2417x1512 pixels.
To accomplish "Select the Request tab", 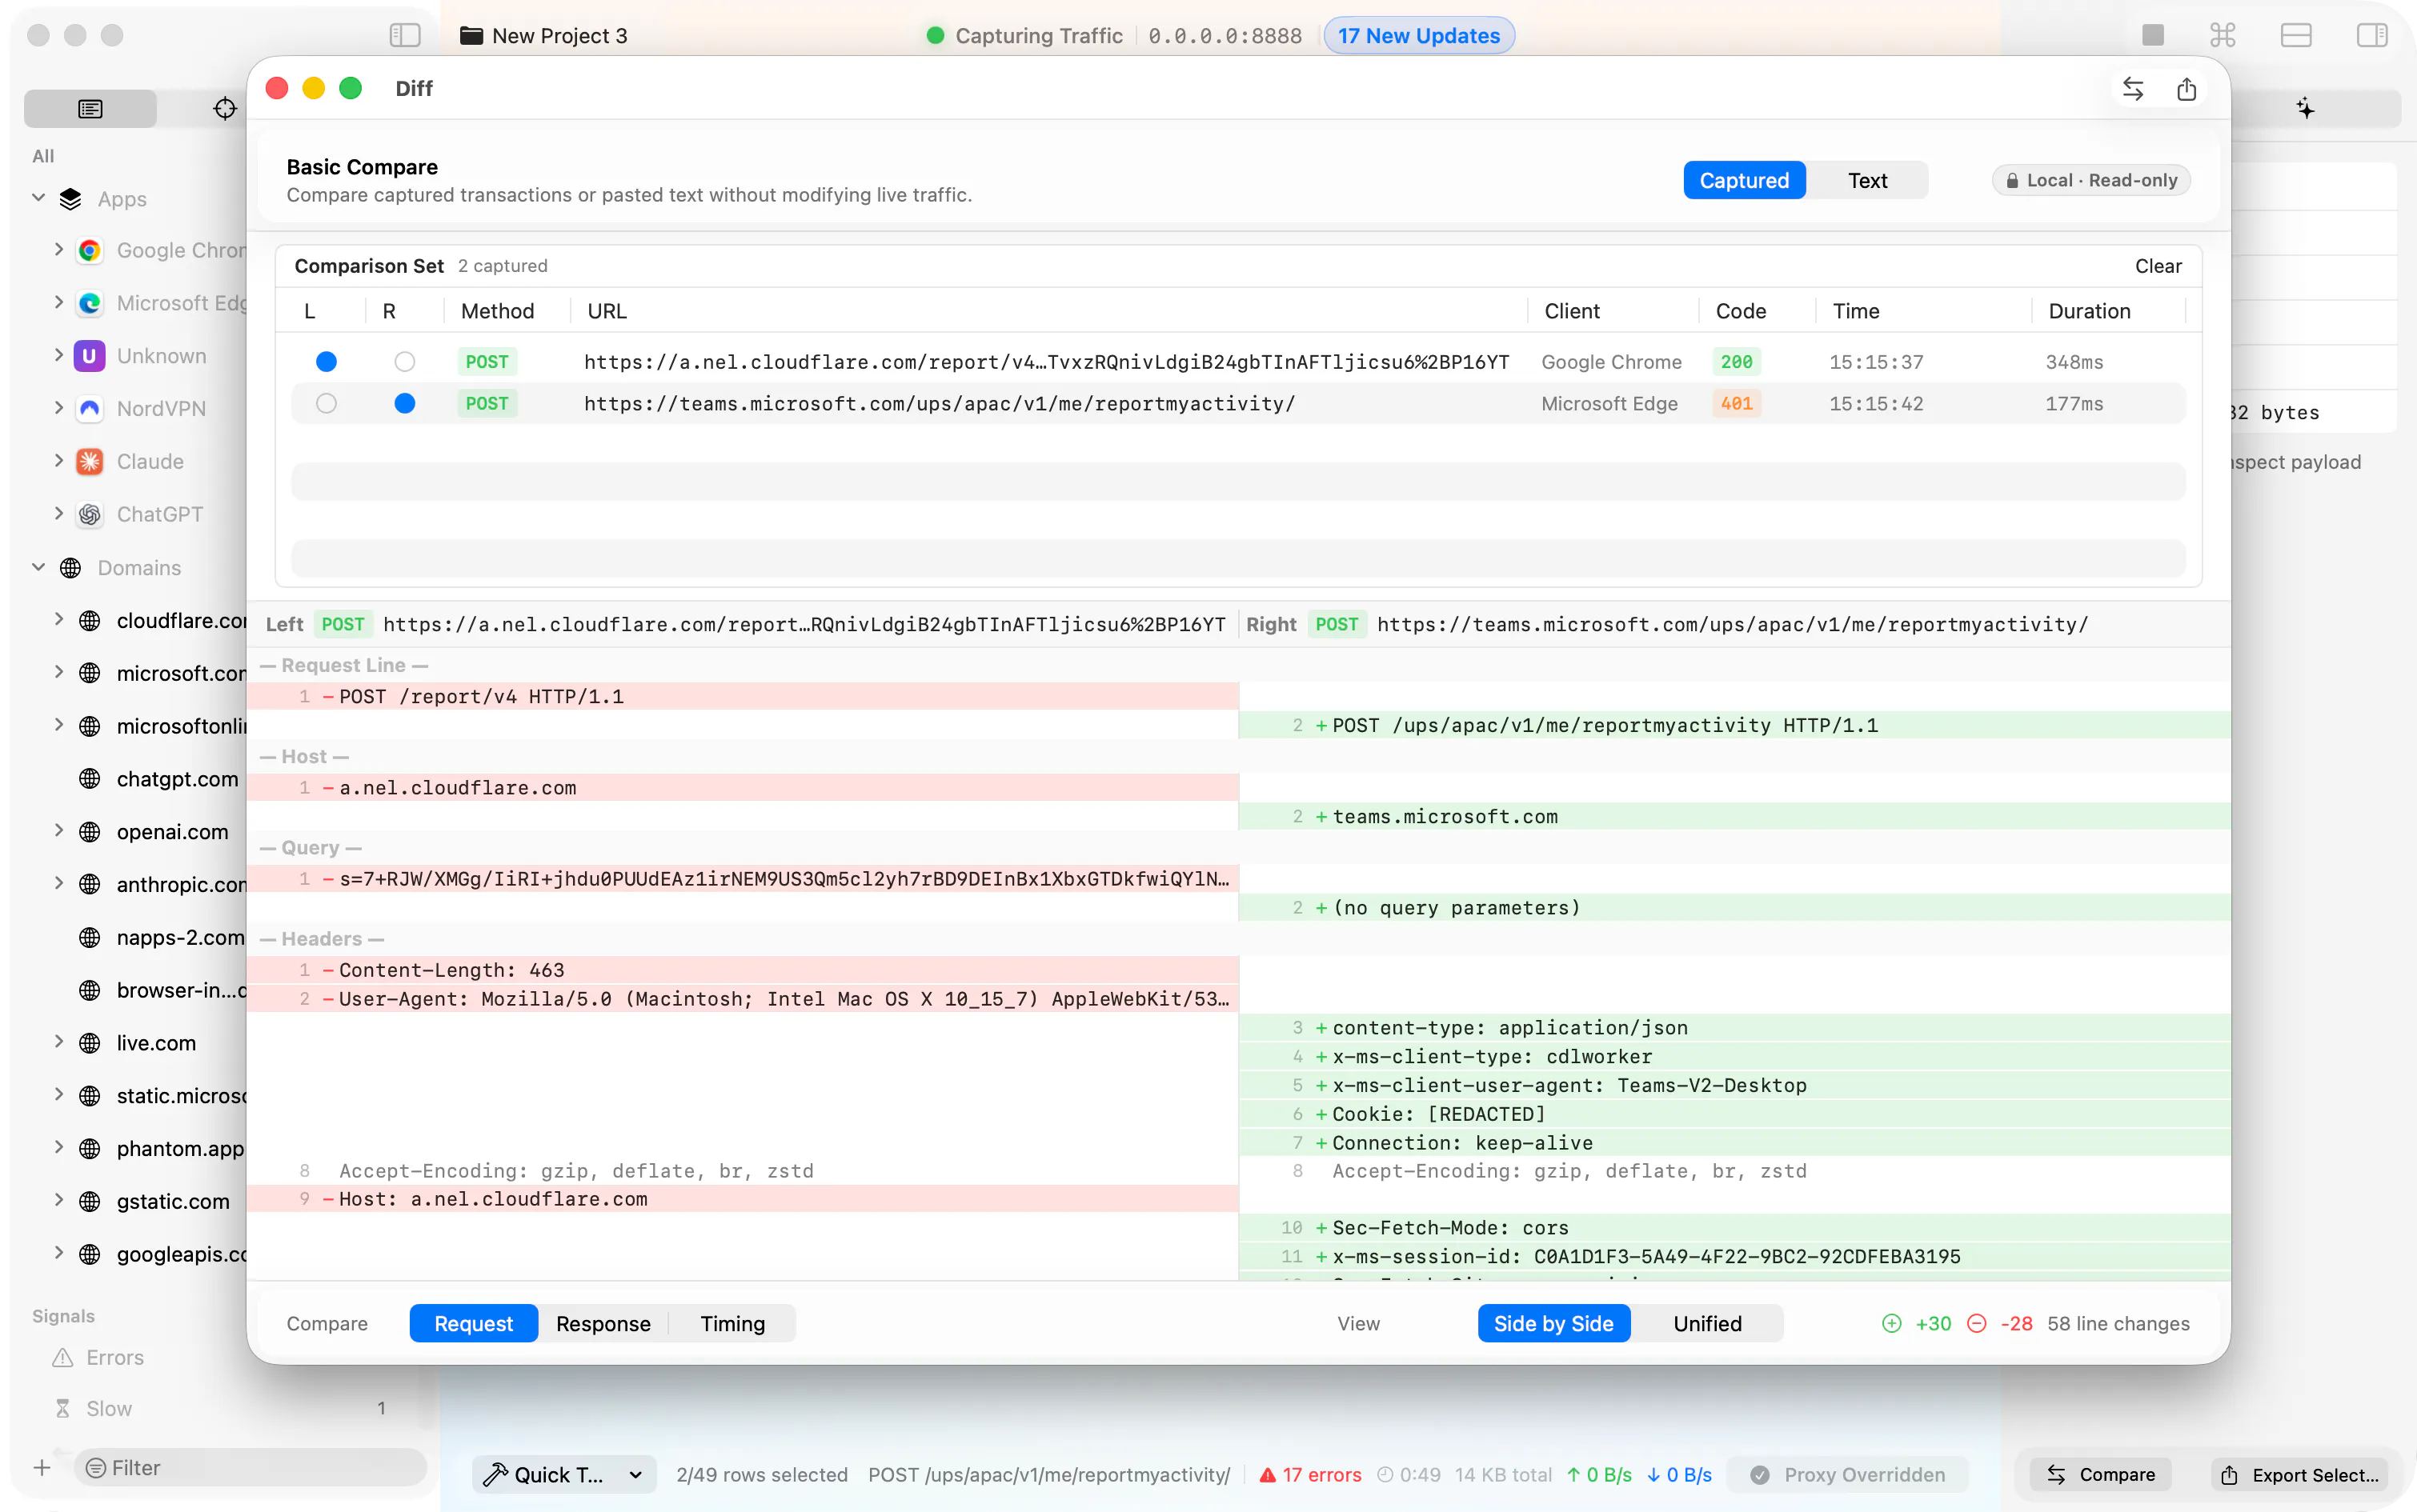I will coord(473,1323).
